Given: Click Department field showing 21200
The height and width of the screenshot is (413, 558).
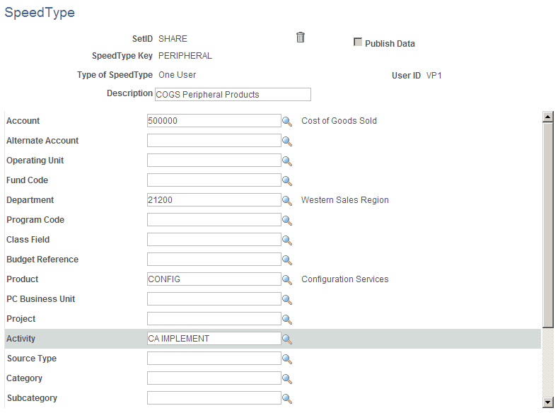Looking at the screenshot, I should click(214, 200).
